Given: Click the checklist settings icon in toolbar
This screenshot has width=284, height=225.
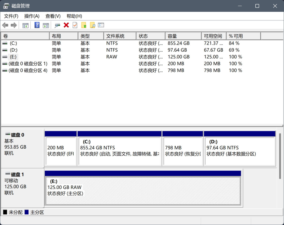Looking at the screenshot, I should (x=101, y=25).
